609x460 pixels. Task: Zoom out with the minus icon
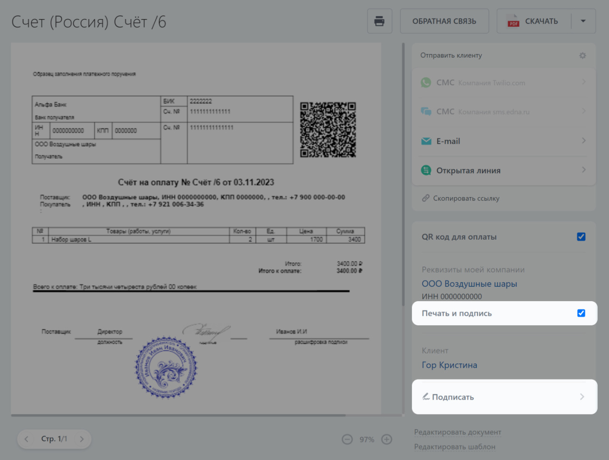point(347,440)
